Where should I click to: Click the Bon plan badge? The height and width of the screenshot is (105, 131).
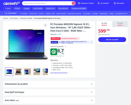[54, 42]
